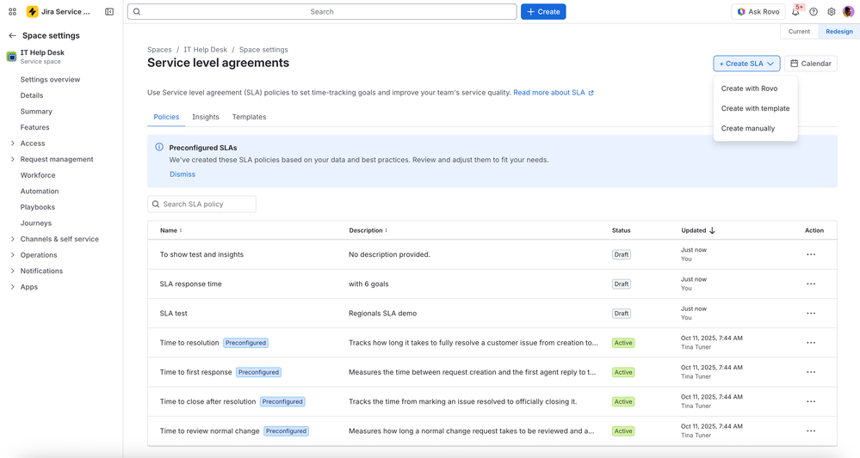Open actions menu for SLA test row

click(811, 314)
